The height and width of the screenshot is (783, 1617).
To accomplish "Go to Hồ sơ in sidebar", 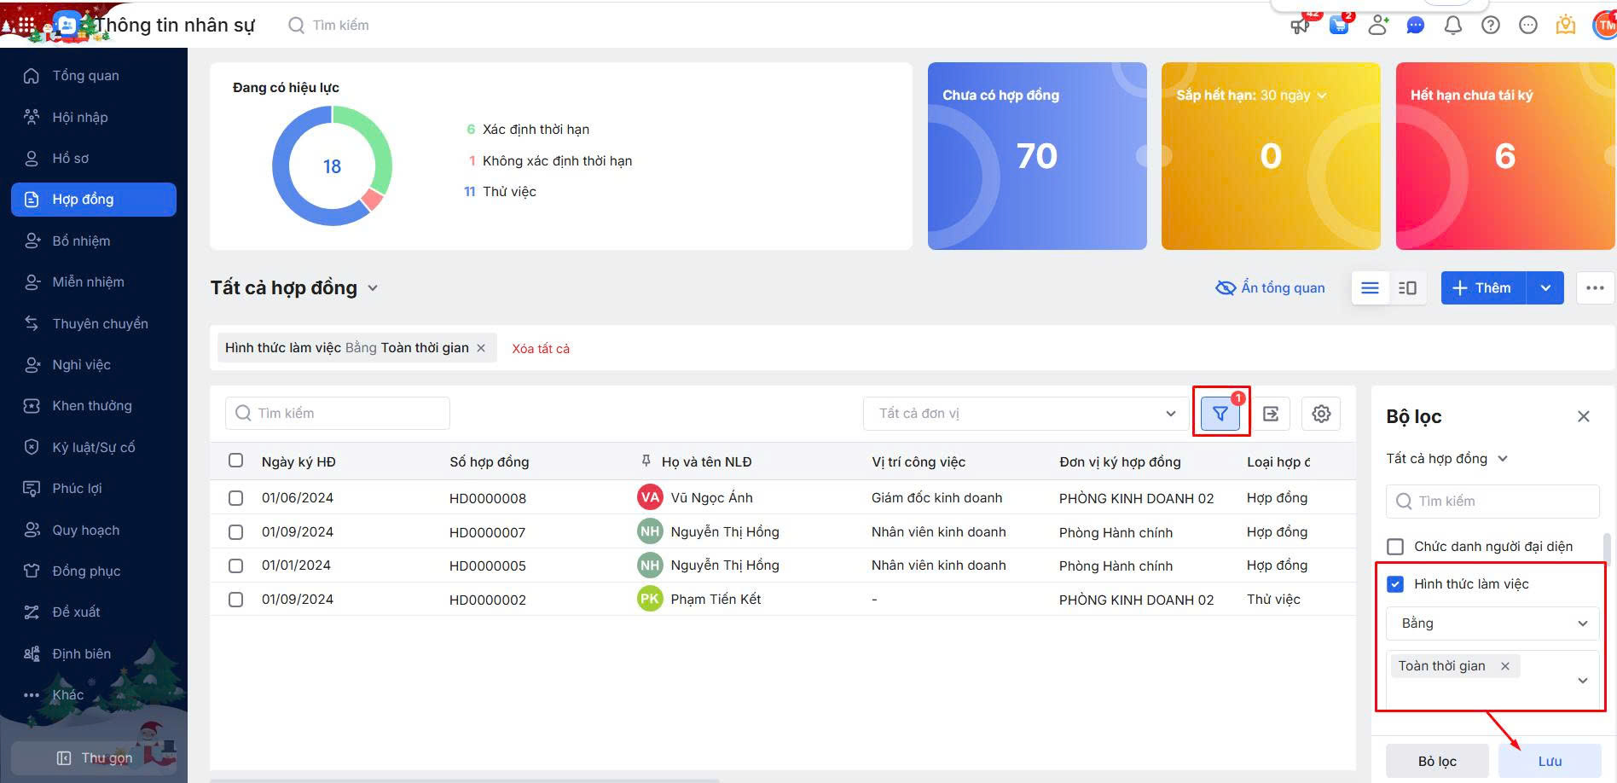I will click(x=71, y=159).
